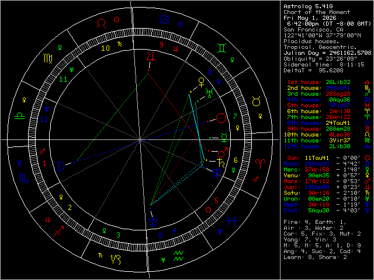The width and height of the screenshot is (374, 280).
Task: Click the red Aries sign glyph on outer ring
Action: point(260,164)
